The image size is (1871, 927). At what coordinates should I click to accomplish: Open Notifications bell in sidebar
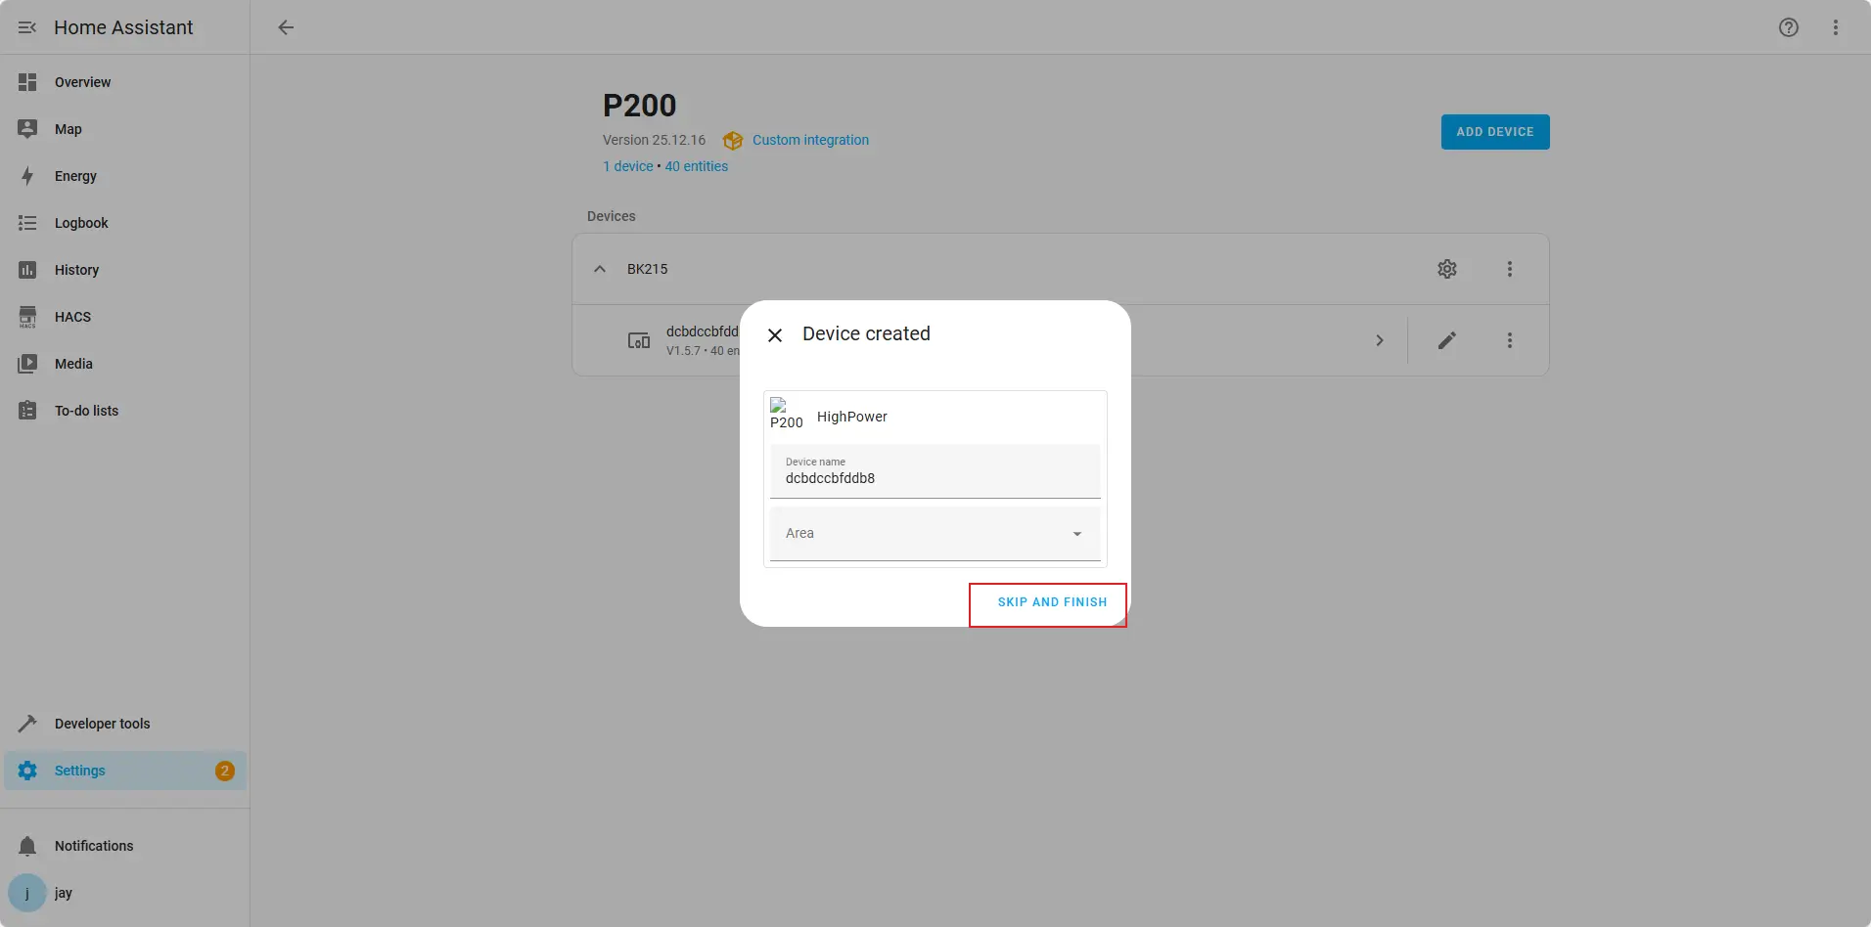[27, 846]
